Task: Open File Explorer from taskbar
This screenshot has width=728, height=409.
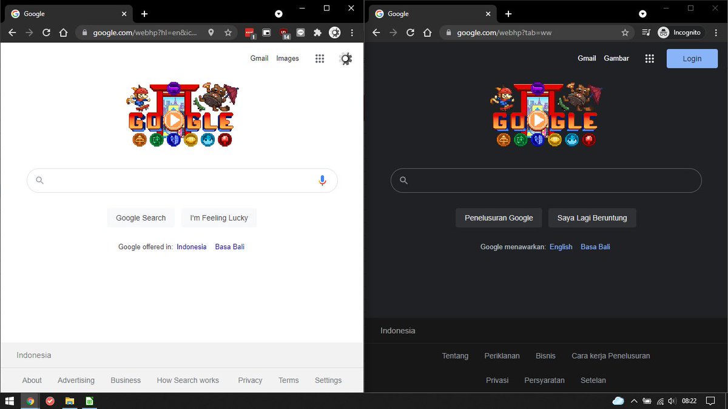Action: tap(70, 401)
